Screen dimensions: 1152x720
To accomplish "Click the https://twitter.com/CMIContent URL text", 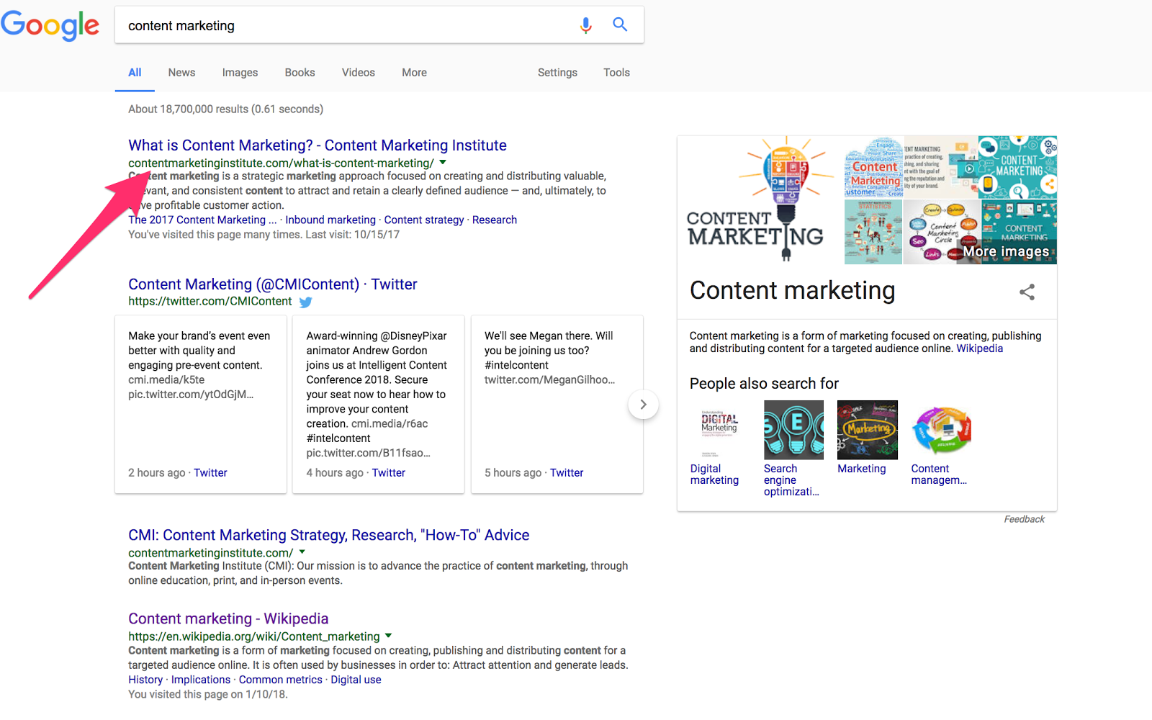I will (x=210, y=302).
